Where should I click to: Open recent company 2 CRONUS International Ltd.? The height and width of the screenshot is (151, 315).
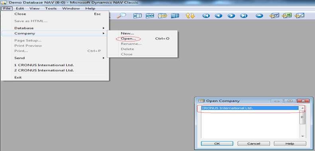(x=55, y=70)
